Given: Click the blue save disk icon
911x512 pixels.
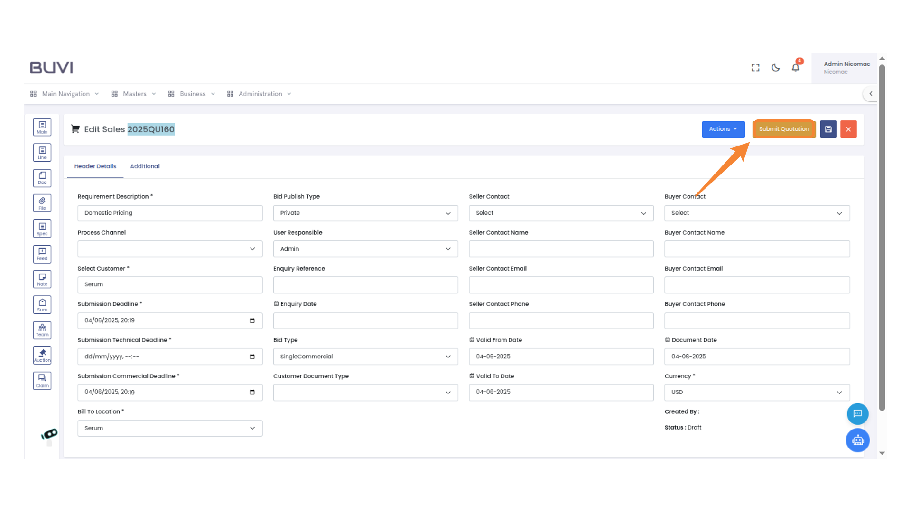Looking at the screenshot, I should 828,129.
